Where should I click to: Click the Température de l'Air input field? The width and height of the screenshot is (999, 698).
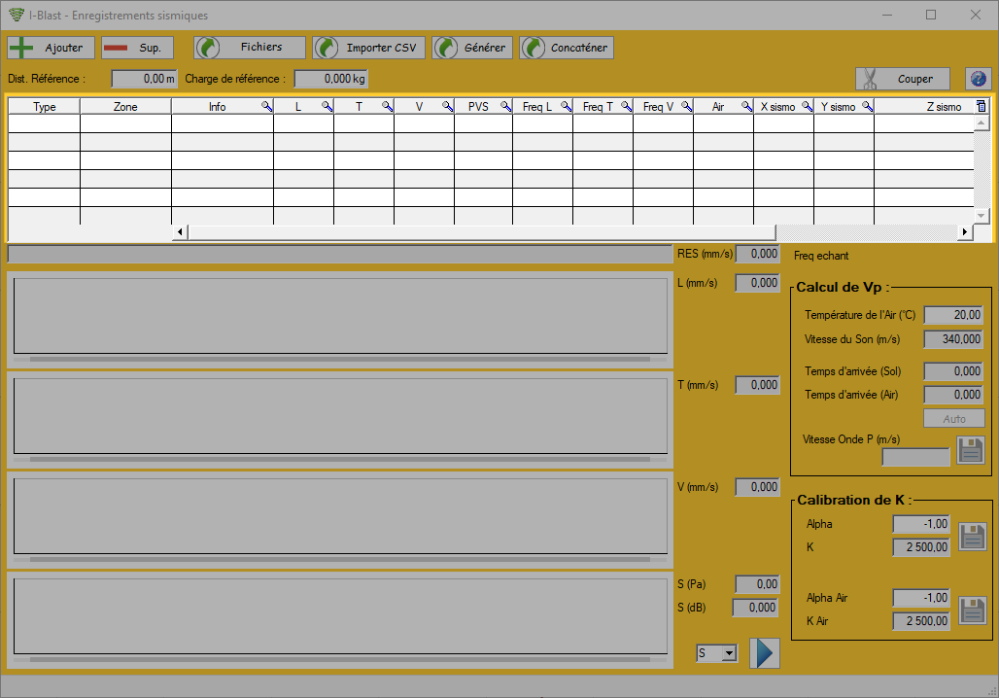coord(953,315)
